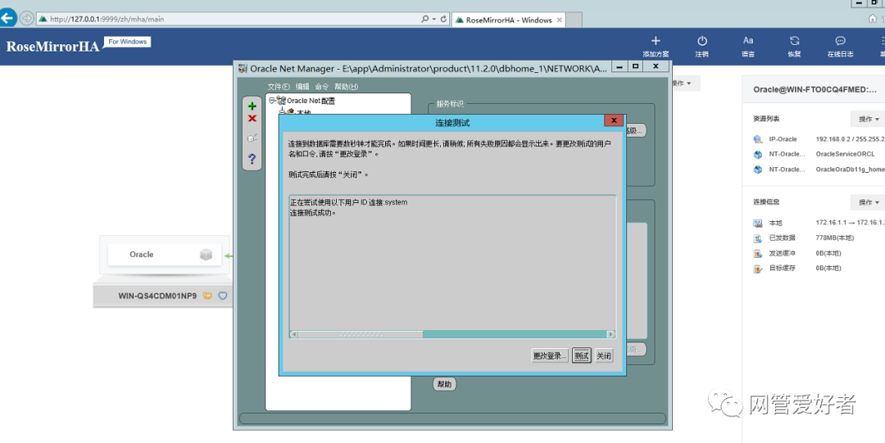The image size is (885, 443).
Task: Click the IP-Oracle resource icon
Action: pyautogui.click(x=757, y=139)
